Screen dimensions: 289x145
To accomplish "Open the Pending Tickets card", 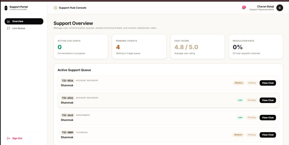I will 139,47.
